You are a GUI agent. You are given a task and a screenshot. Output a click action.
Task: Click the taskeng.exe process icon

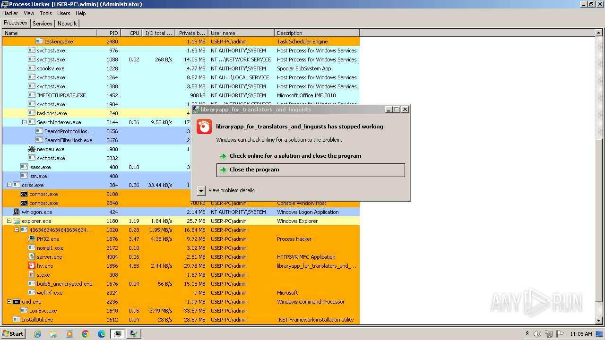(x=39, y=42)
